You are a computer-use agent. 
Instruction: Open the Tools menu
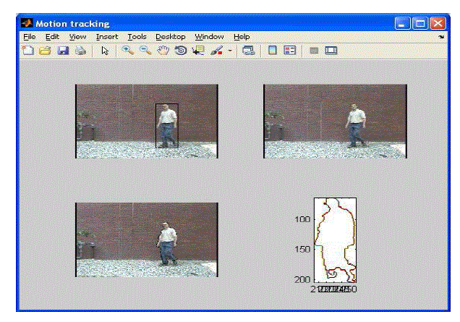137,36
